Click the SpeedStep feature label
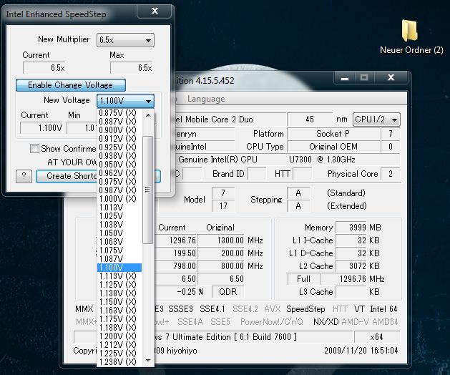The height and width of the screenshot is (375, 450). click(305, 309)
